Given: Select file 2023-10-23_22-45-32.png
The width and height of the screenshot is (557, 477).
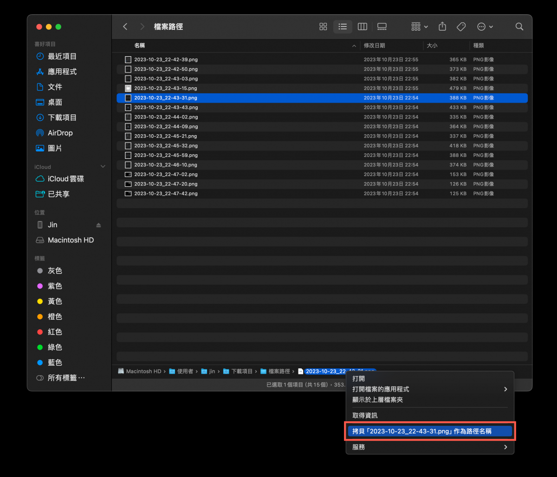Looking at the screenshot, I should pyautogui.click(x=322, y=145).
